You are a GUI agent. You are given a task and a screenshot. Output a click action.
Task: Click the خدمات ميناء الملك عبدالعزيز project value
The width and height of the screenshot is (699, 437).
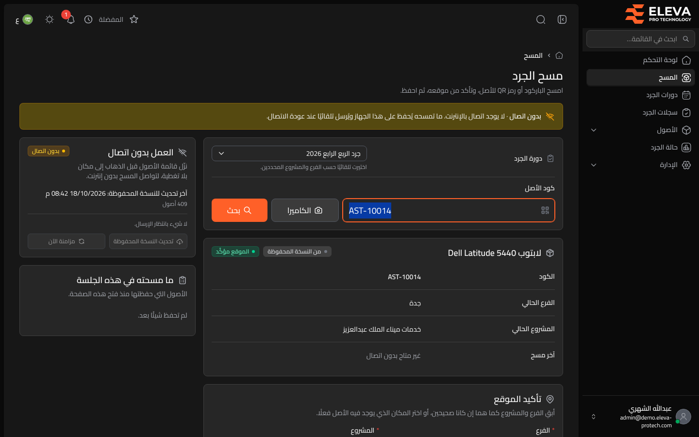(x=382, y=329)
